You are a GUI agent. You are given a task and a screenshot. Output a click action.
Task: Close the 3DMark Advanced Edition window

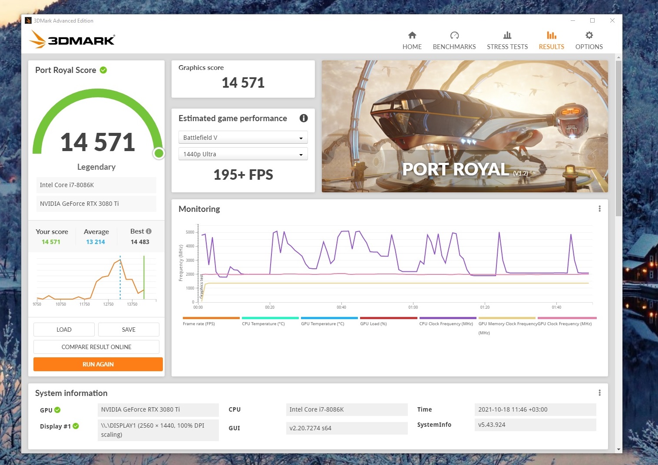[612, 20]
